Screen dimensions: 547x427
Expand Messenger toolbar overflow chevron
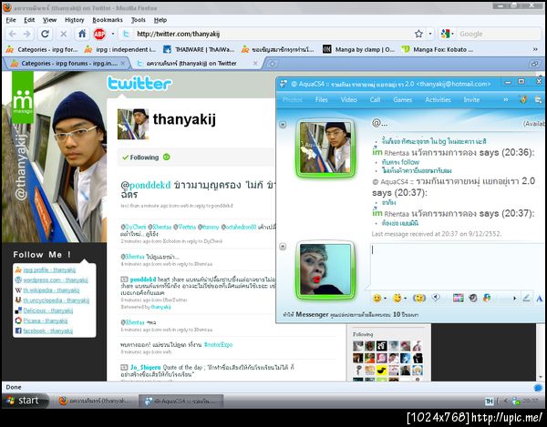[x=506, y=99]
